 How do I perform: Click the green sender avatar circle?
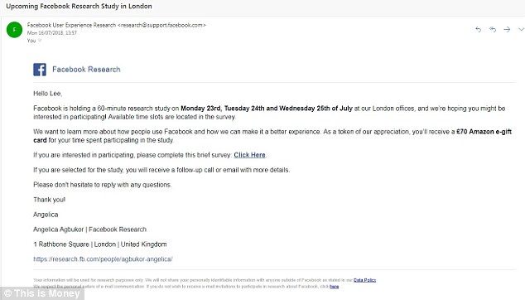pyautogui.click(x=14, y=30)
